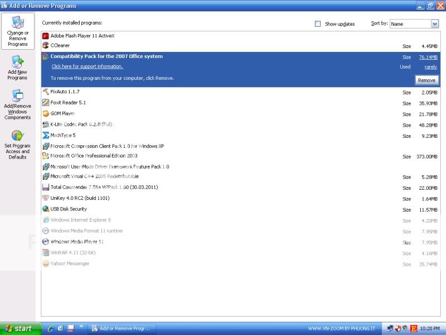The height and width of the screenshot is (335, 446).
Task: Select GOM Player entry text
Action: pyautogui.click(x=62, y=113)
